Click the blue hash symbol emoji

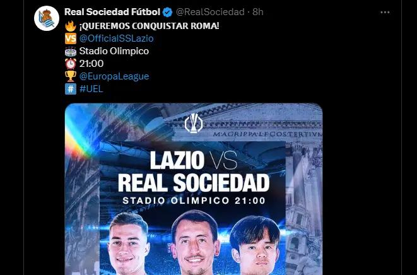point(71,89)
